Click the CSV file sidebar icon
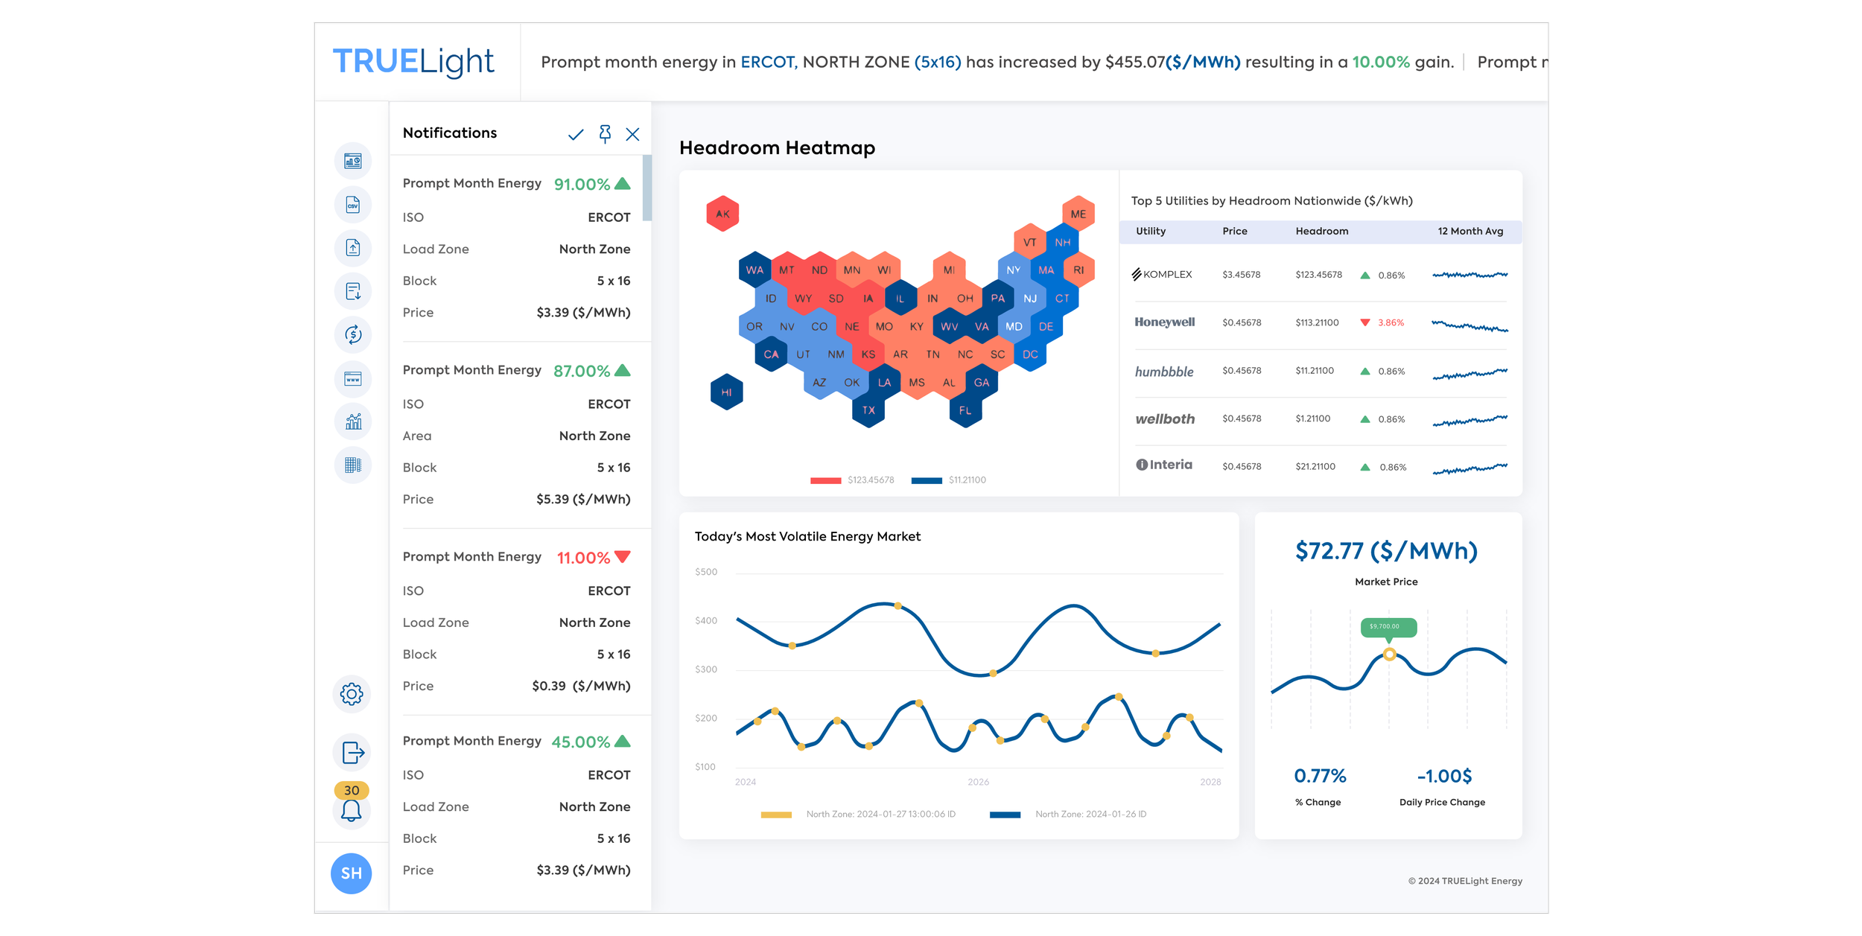Viewport: 1862px width, 936px height. pos(353,205)
